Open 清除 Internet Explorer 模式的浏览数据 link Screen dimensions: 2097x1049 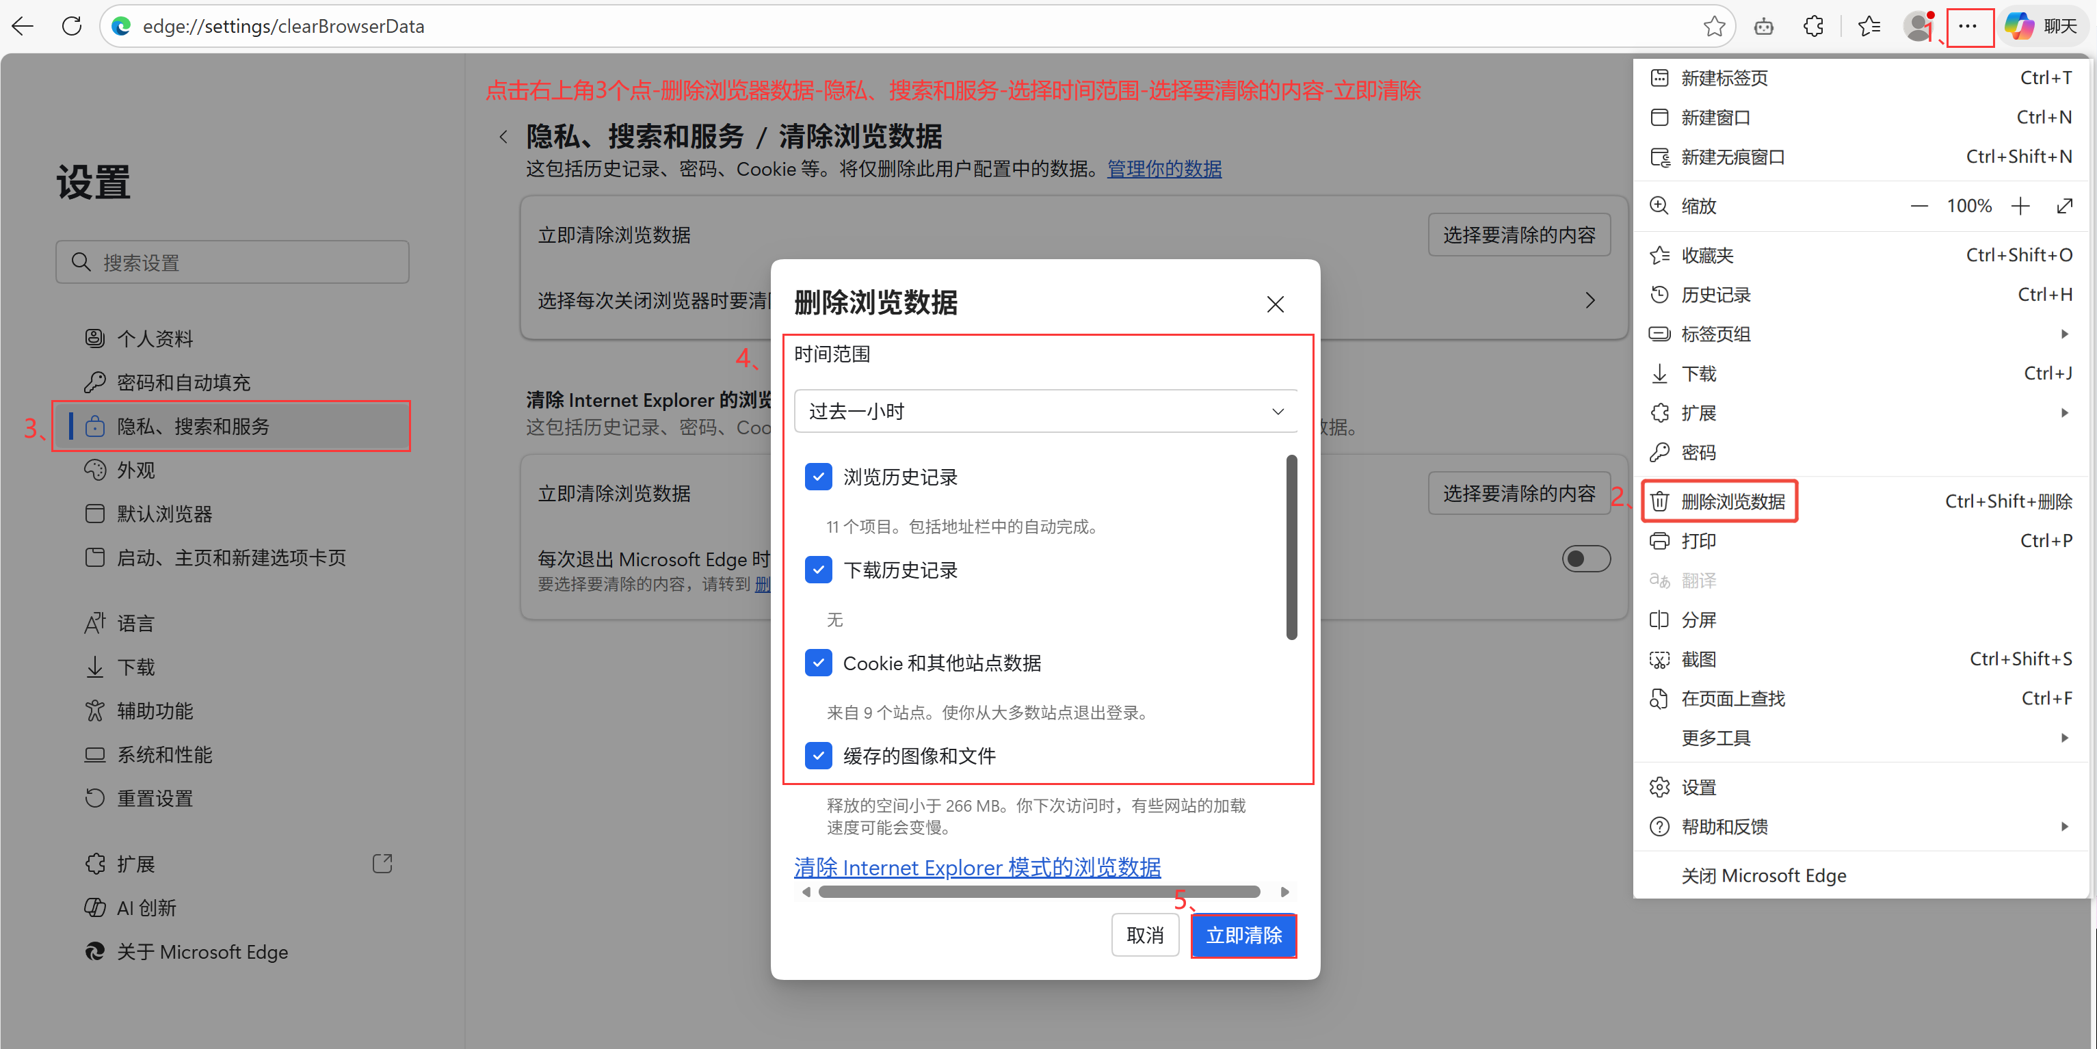tap(977, 868)
